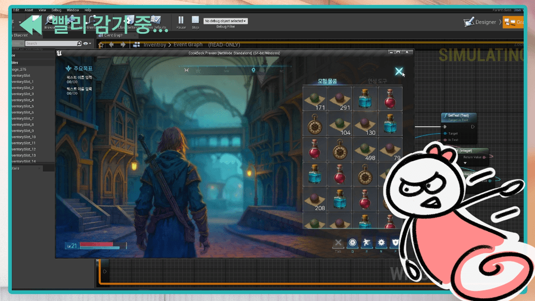Select the InventorySlot_10 variable
Screen dimensions: 535x301
click(24, 137)
